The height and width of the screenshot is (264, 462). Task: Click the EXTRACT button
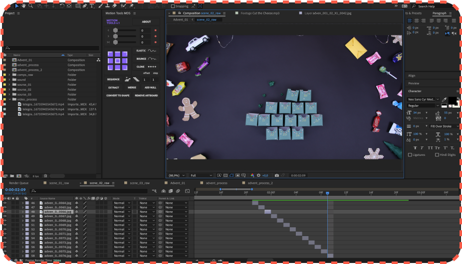(113, 87)
